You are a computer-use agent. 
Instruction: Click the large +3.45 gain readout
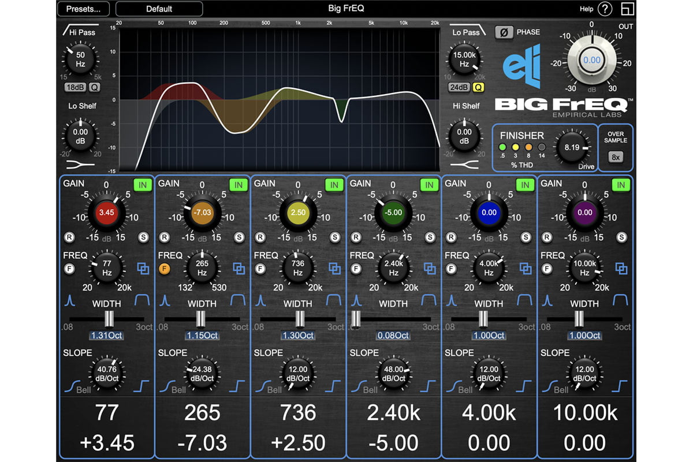[x=106, y=442]
